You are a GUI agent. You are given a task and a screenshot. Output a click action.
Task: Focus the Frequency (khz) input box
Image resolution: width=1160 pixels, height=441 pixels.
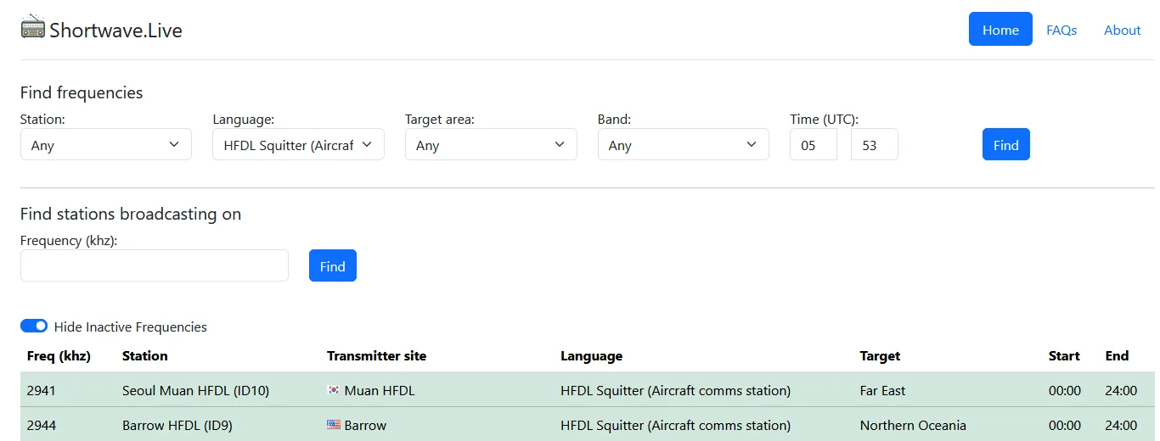pos(155,265)
